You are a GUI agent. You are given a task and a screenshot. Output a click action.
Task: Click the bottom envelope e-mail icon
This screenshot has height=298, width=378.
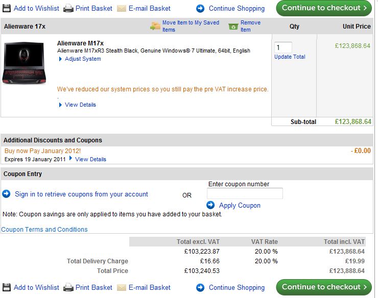click(122, 288)
